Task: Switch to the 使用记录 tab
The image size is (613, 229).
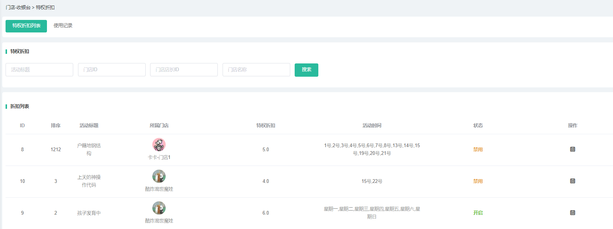Action: 63,26
